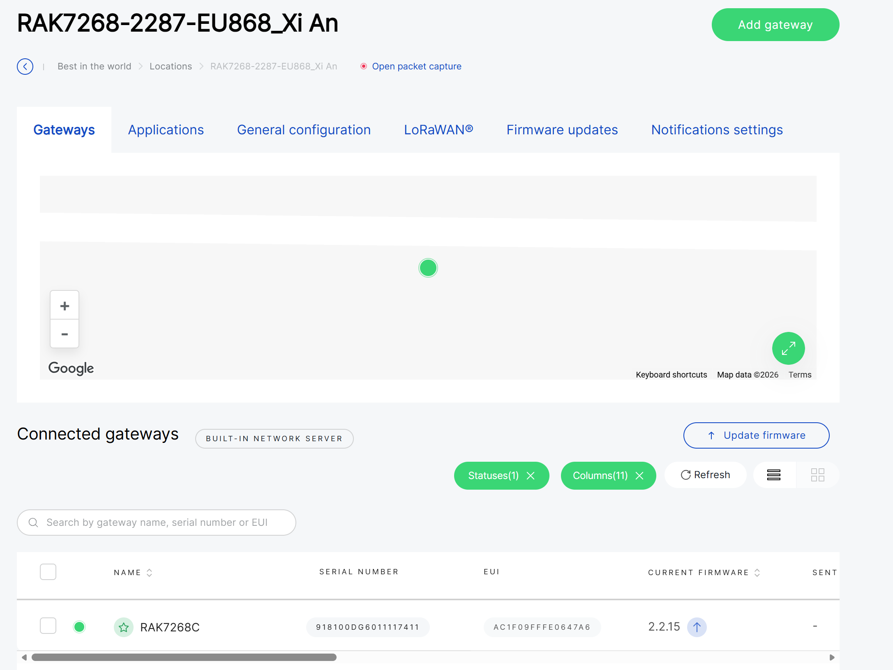Open the Firmware updates tab
This screenshot has width=893, height=670.
point(562,130)
